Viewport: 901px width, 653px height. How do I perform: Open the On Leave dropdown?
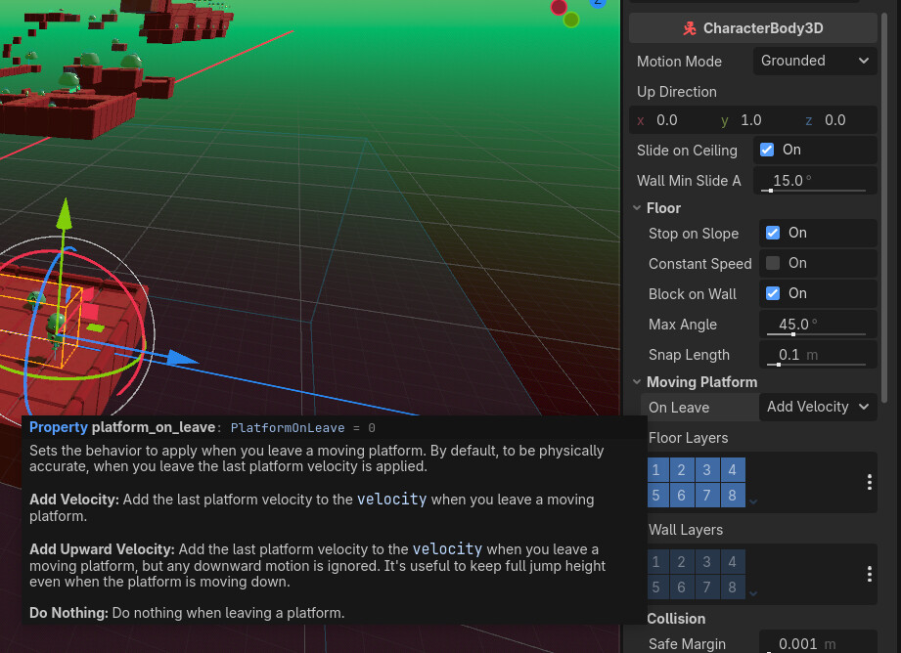tap(817, 407)
